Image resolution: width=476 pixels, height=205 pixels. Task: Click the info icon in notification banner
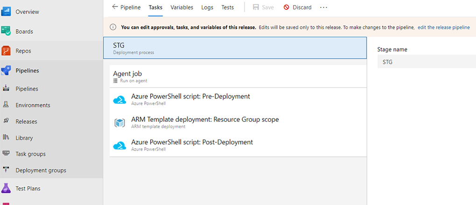(x=113, y=27)
